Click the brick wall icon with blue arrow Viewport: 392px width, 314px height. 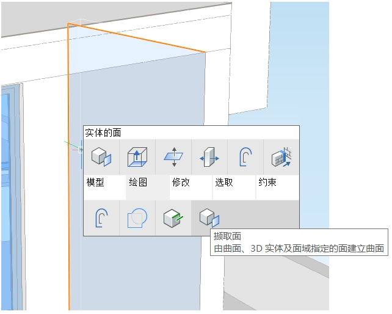pyautogui.click(x=281, y=157)
